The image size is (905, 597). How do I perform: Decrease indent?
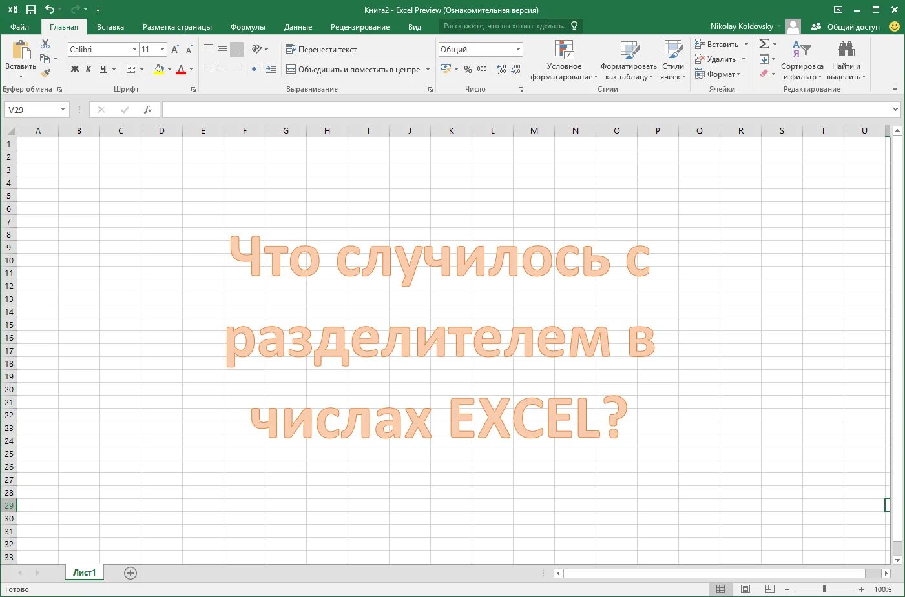tap(257, 69)
